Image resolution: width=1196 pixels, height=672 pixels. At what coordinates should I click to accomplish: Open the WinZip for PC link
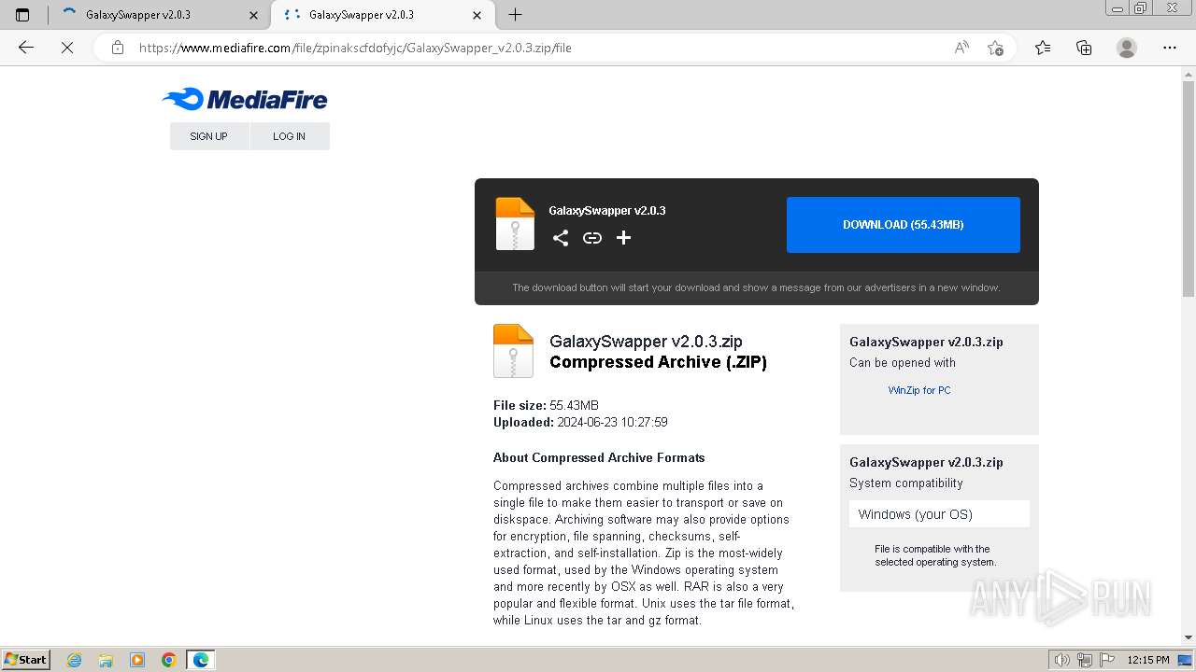coord(919,390)
